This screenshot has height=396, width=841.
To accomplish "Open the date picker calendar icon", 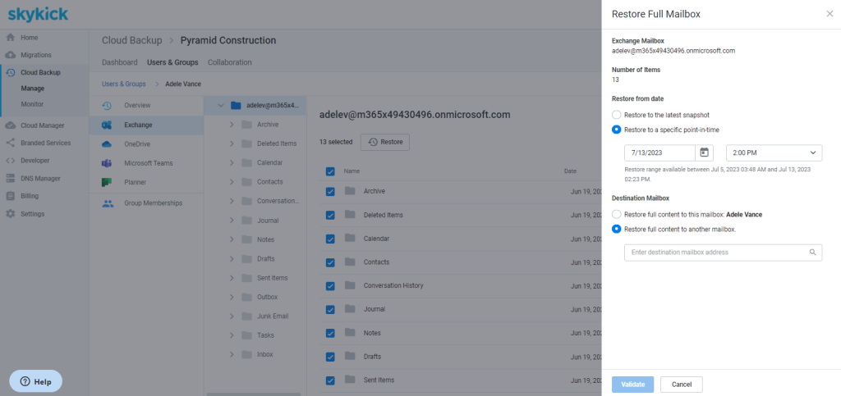I will pos(704,152).
